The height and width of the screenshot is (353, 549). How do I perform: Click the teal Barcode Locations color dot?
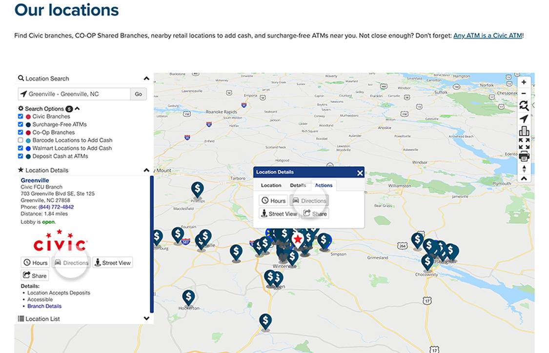click(x=28, y=140)
